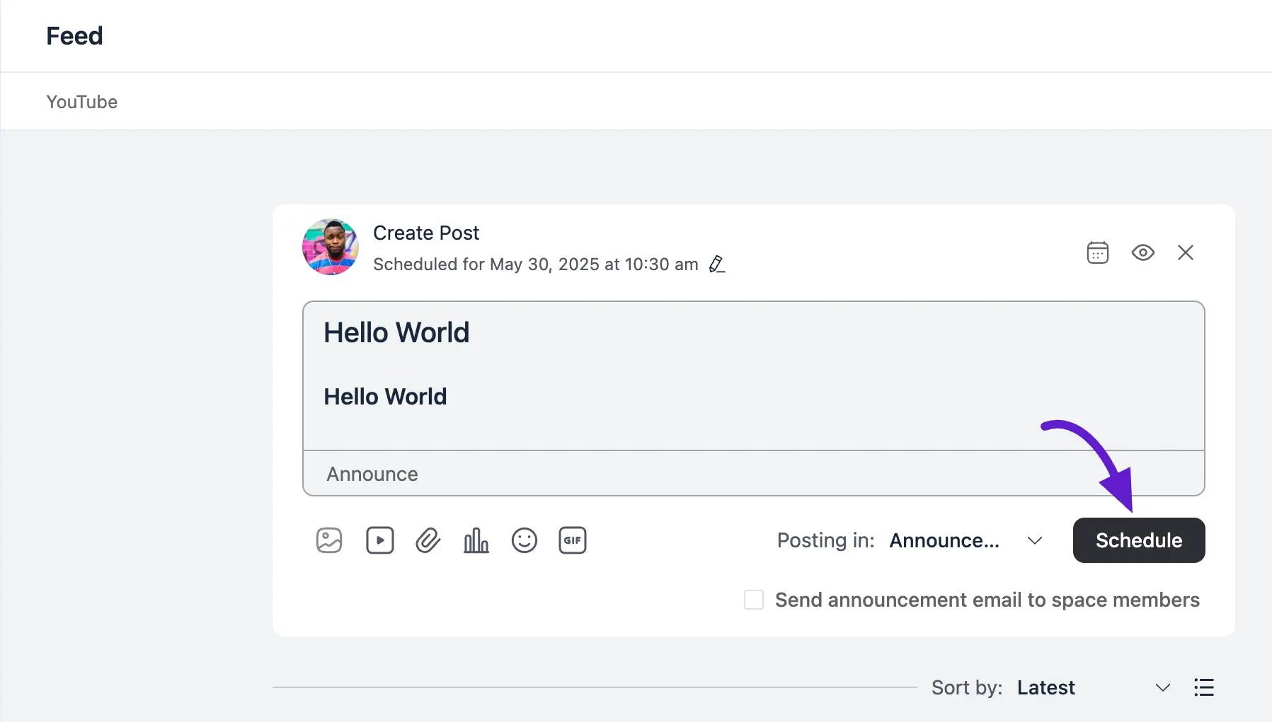Click the Posting in label

[825, 540]
